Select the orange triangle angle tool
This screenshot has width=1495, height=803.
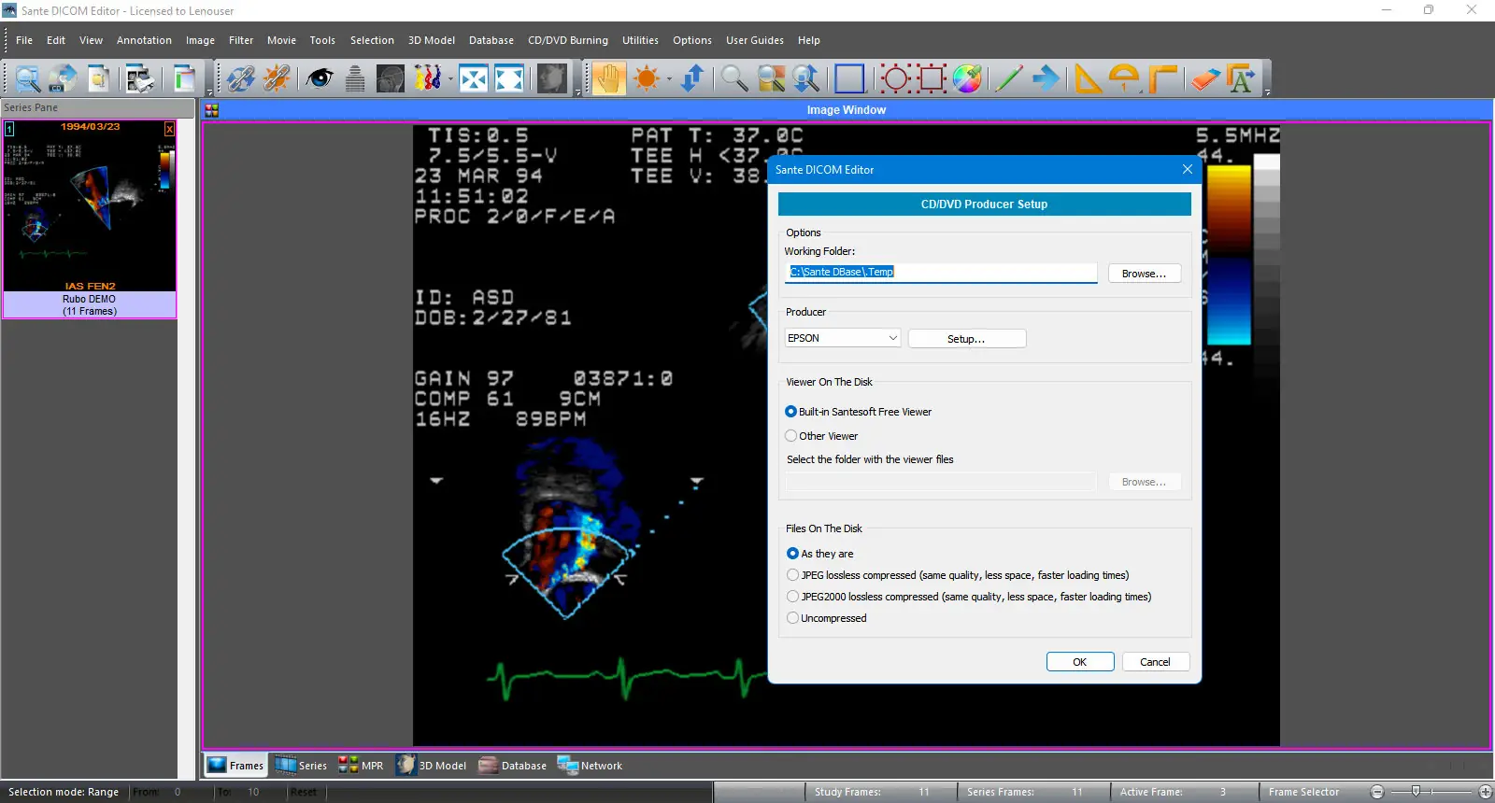coord(1087,78)
